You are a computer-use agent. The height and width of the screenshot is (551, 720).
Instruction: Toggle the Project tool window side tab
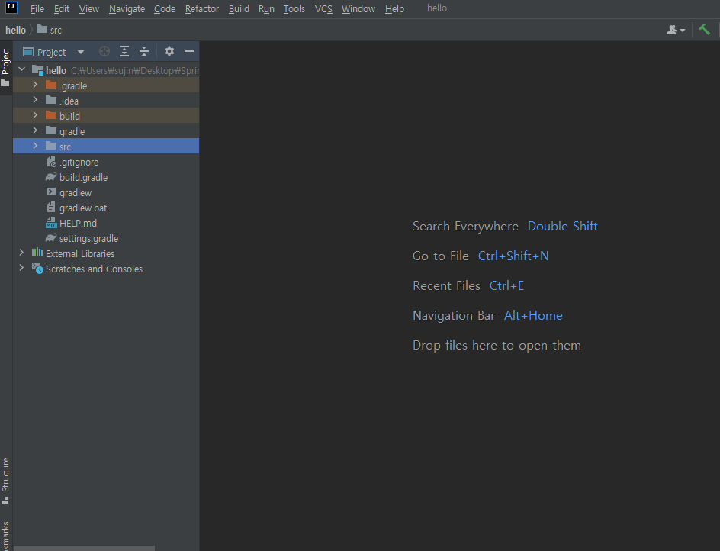[5, 68]
